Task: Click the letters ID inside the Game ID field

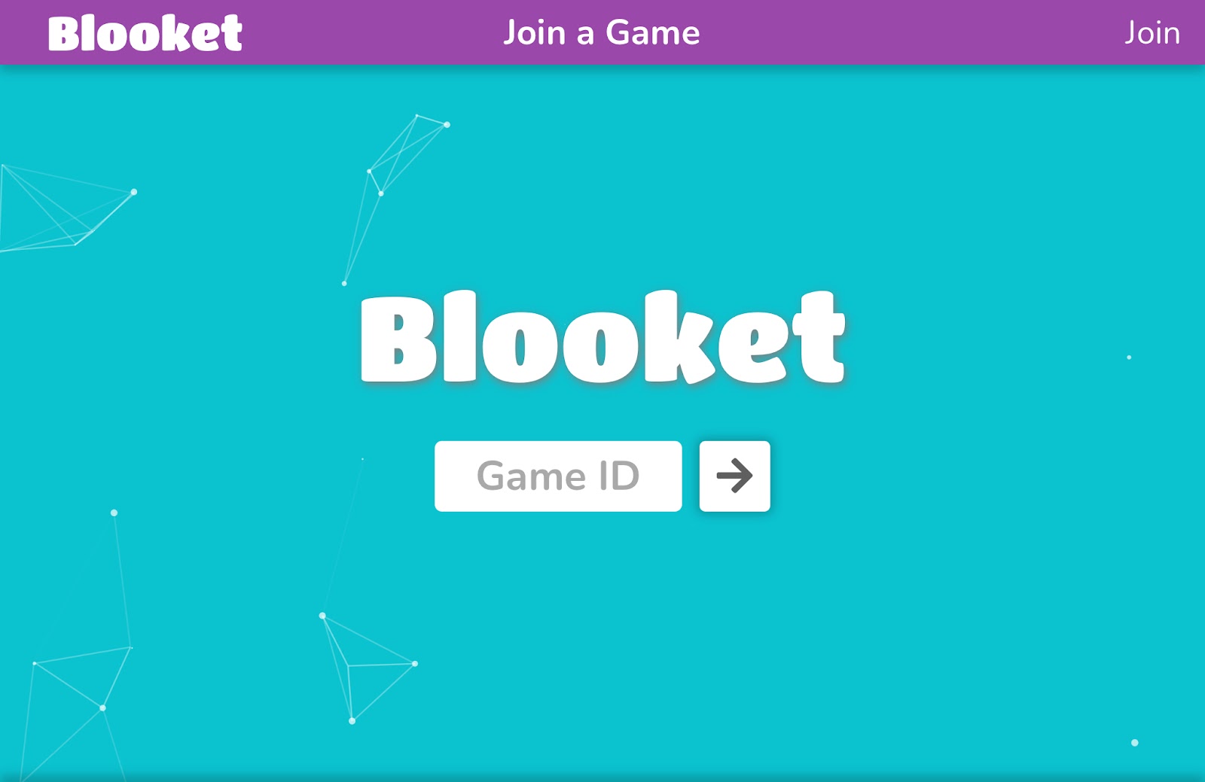Action: 619,476
